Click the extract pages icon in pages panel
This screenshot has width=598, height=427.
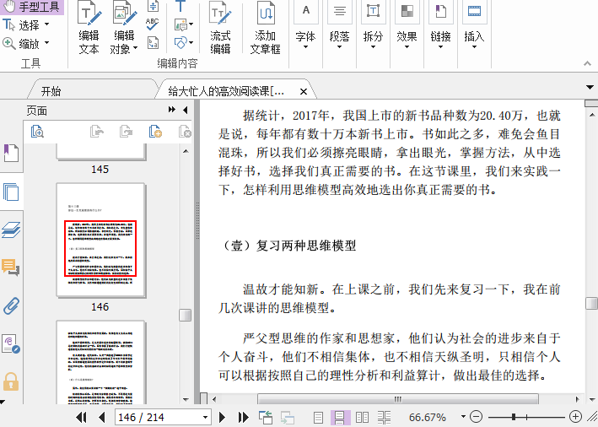[x=96, y=132]
